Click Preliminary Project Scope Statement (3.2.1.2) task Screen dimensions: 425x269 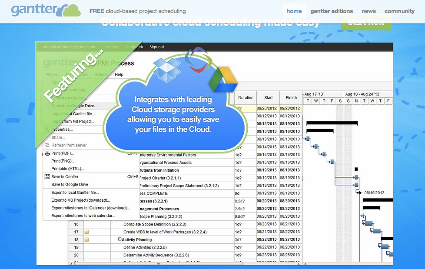[179, 186]
